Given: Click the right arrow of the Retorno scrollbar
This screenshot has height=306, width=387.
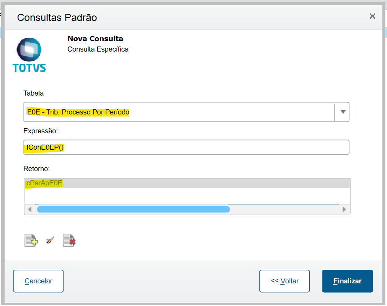Looking at the screenshot, I should coord(345,209).
